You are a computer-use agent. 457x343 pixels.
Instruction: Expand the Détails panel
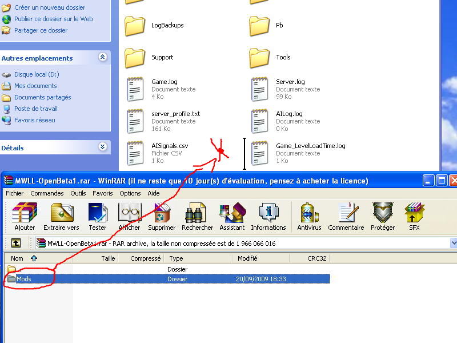click(103, 146)
